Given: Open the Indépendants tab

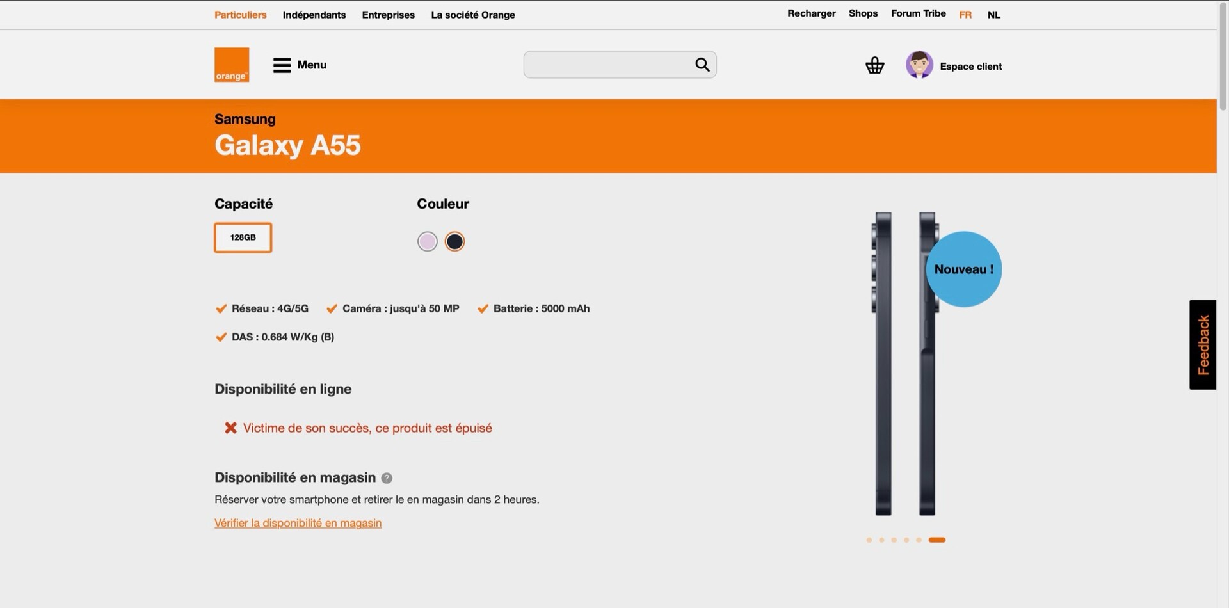Looking at the screenshot, I should coord(314,15).
